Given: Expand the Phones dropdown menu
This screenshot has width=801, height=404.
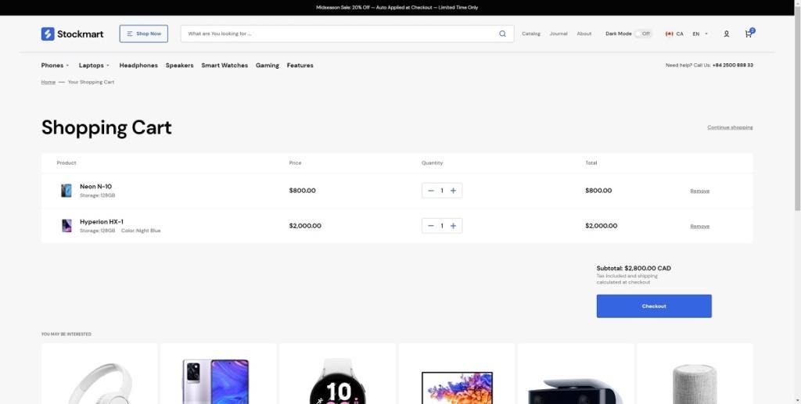Looking at the screenshot, I should coord(55,66).
